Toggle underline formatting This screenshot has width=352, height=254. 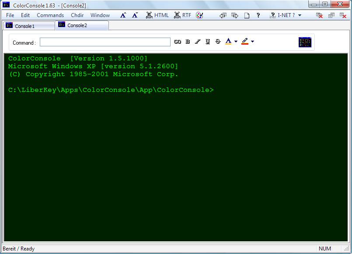click(208, 42)
